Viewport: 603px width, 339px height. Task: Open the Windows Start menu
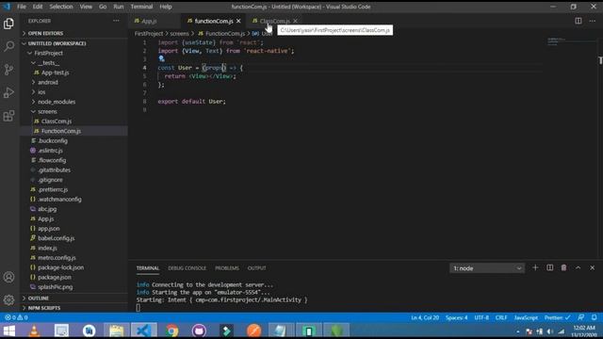pyautogui.click(x=8, y=331)
